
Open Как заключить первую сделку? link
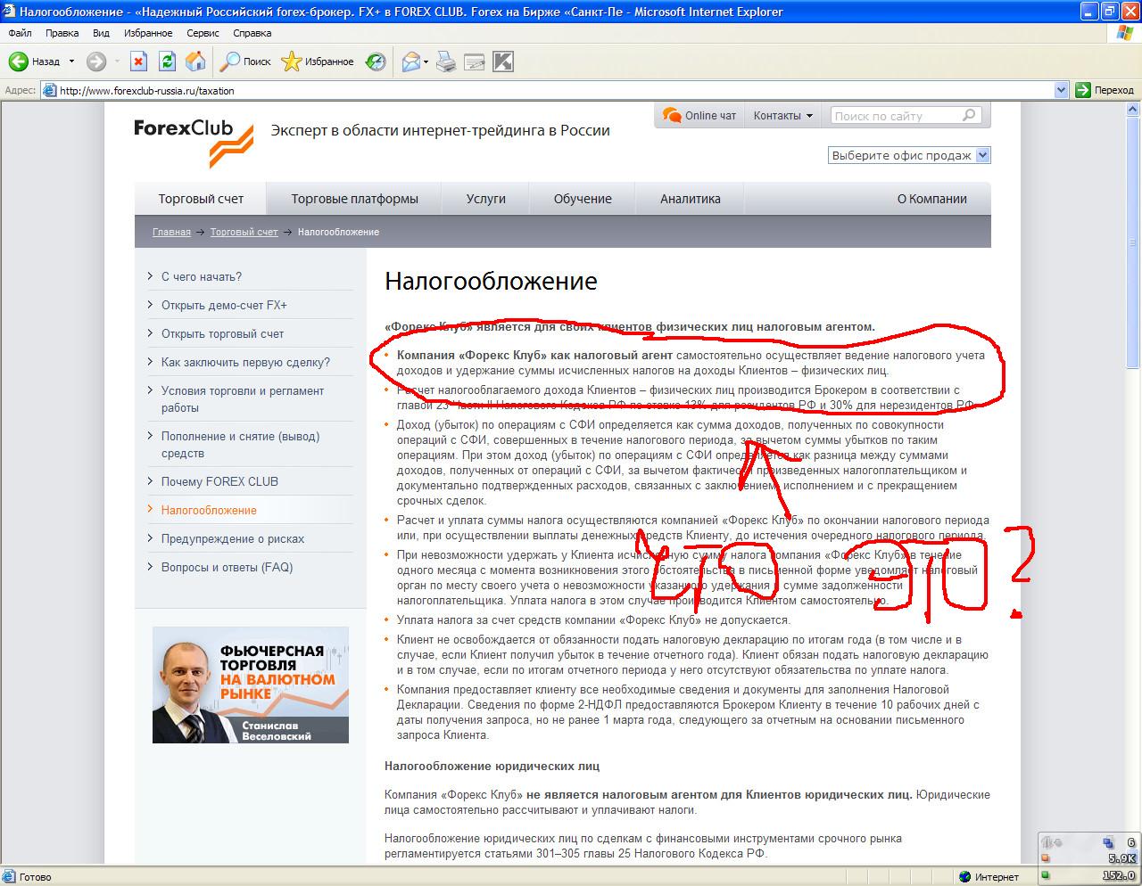245,362
